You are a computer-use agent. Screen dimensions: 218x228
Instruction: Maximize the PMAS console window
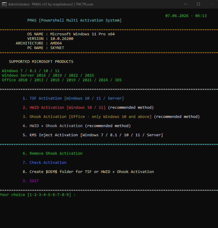point(198,4)
